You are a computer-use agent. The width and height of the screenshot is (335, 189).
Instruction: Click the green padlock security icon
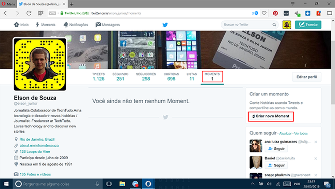click(62, 13)
